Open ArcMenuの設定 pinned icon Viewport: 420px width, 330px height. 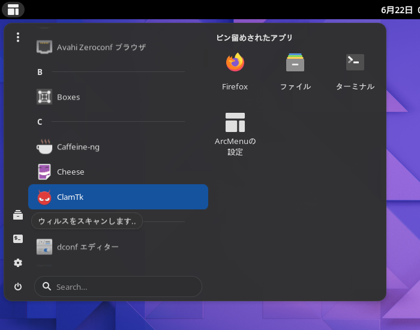click(235, 122)
